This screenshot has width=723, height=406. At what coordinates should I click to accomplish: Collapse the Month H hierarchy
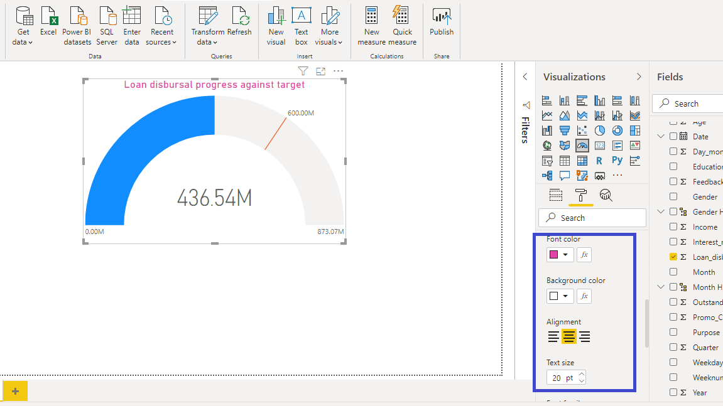661,287
